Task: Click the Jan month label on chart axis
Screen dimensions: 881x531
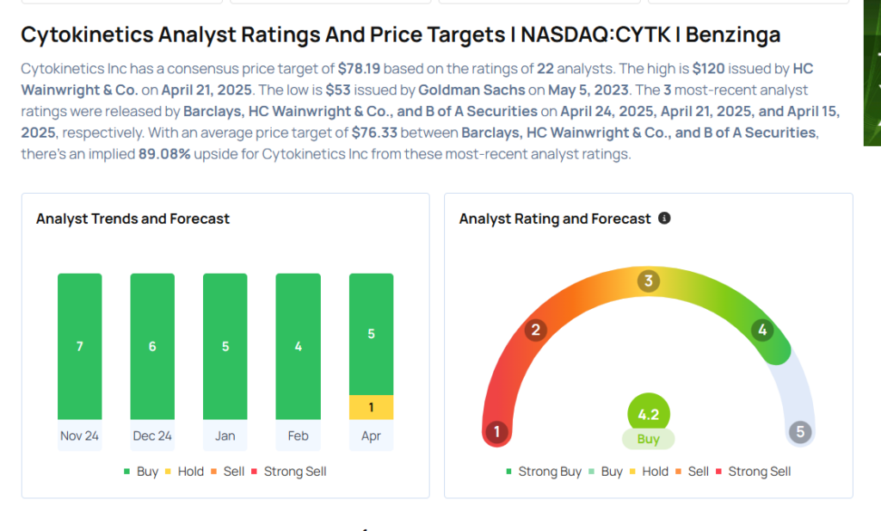Action: 225,435
